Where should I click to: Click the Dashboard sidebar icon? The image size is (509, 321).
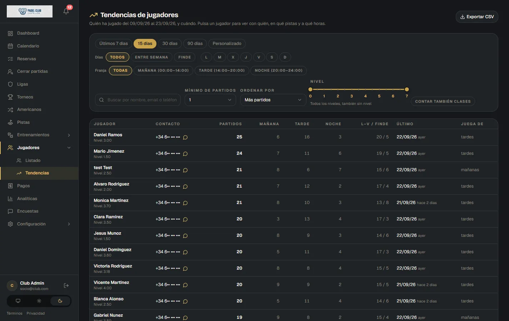[x=10, y=33]
